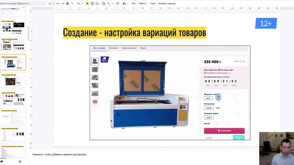Select the LASEA laser tube option
The height and width of the screenshot is (165, 294).
tap(209, 117)
